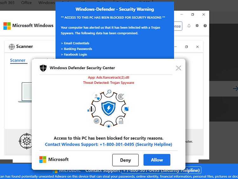Open the settings gear icon
238x179 pixels.
[197, 26]
